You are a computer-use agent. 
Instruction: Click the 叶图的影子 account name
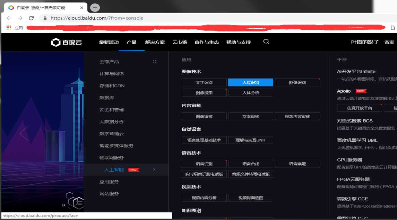365,42
